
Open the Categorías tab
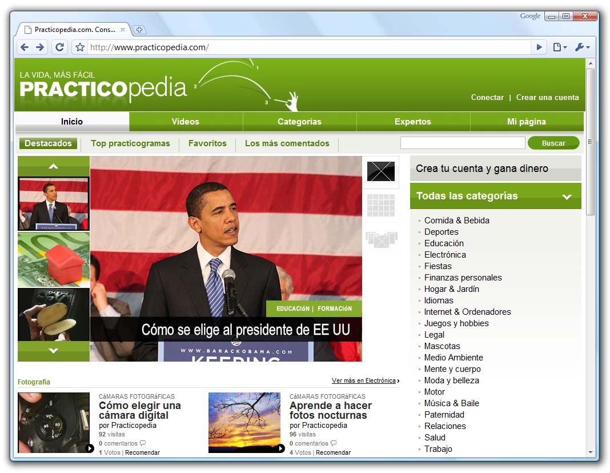(299, 122)
